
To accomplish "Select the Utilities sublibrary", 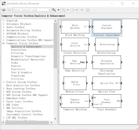I will 17,79.
